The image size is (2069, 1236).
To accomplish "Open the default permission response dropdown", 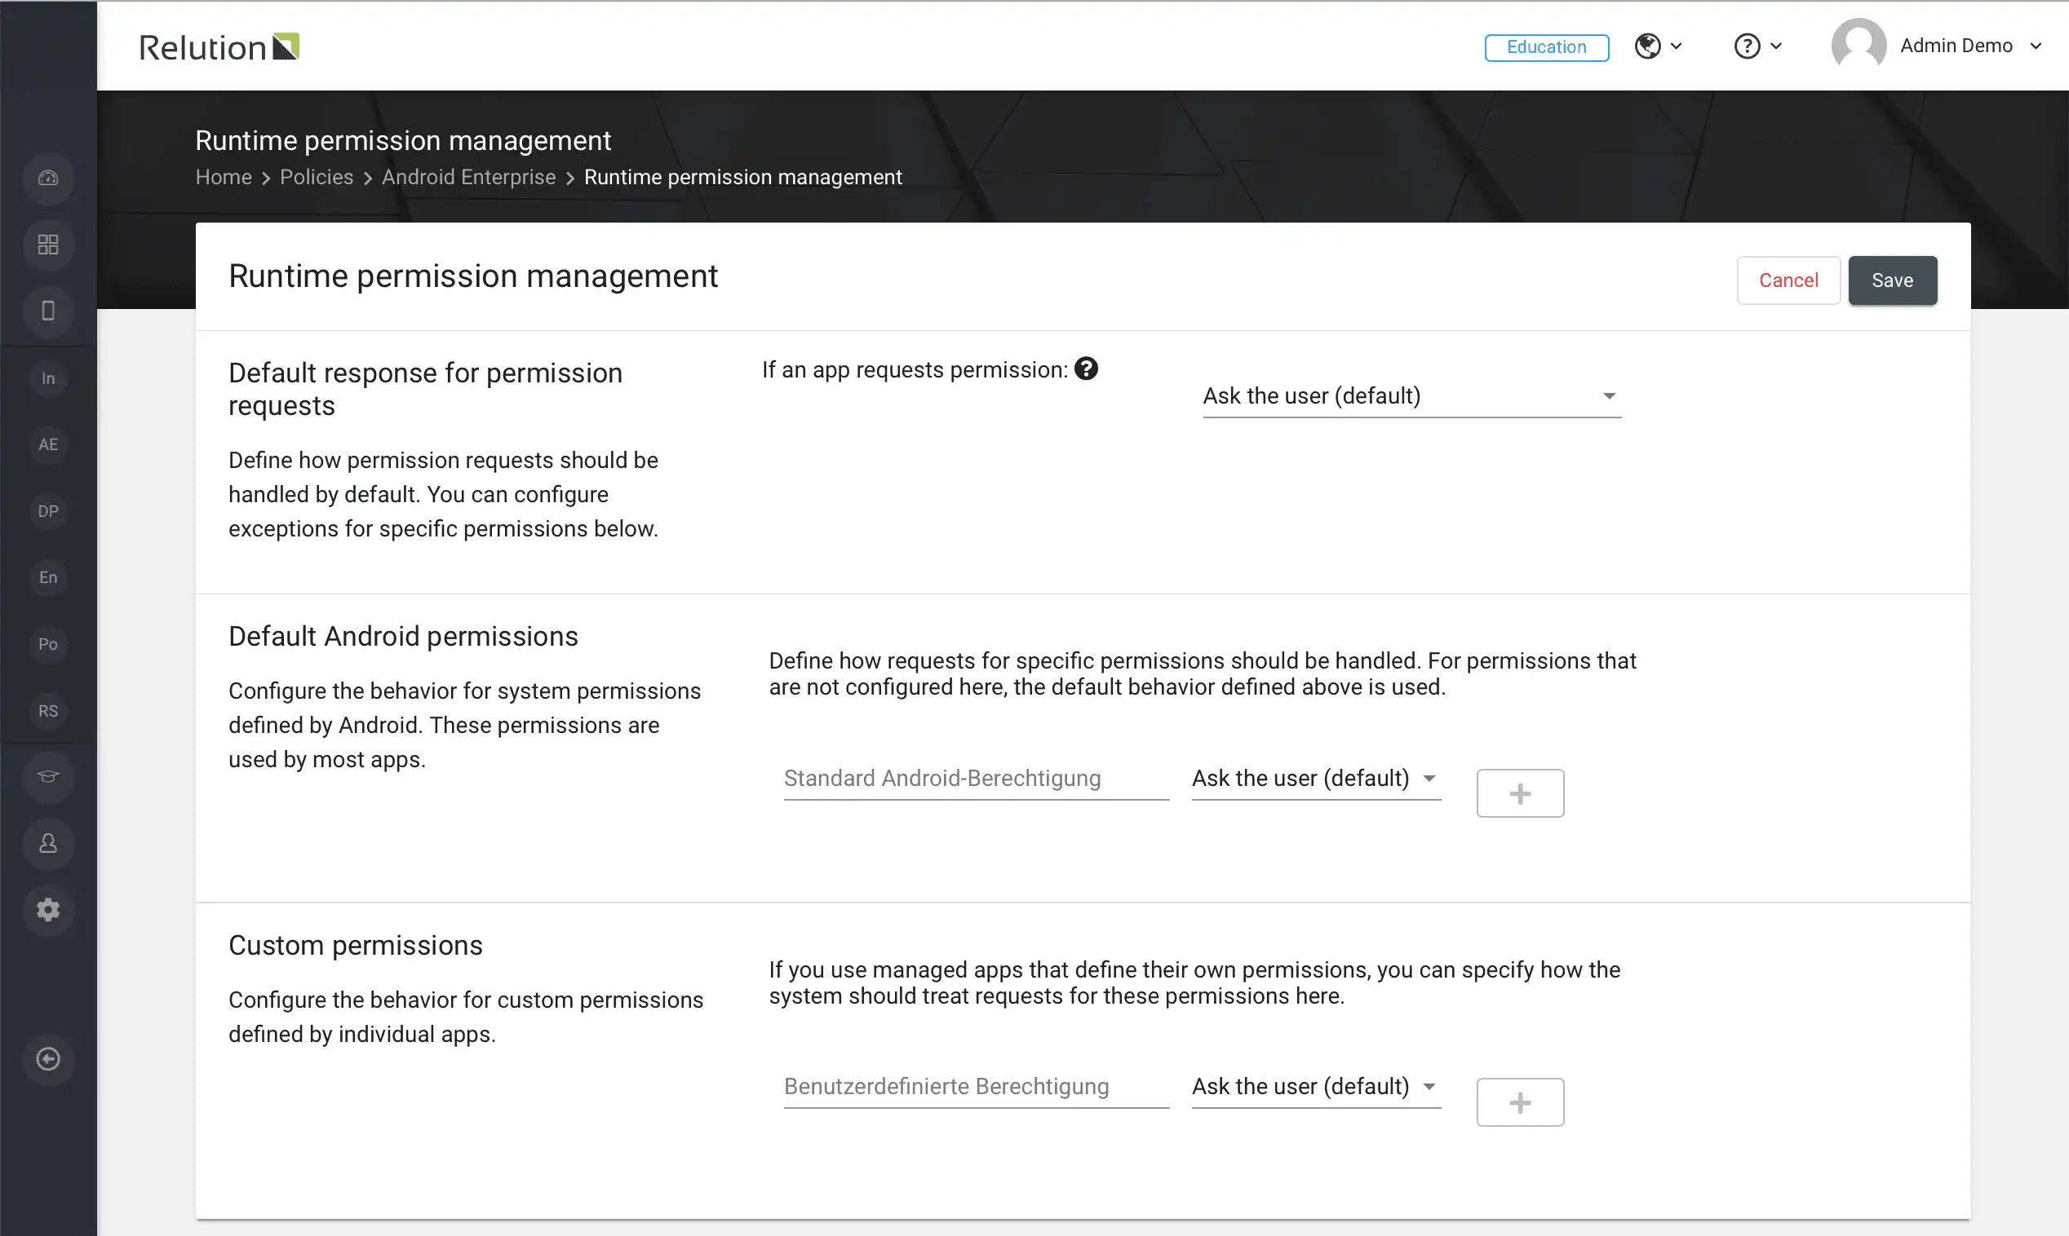I will point(1411,396).
